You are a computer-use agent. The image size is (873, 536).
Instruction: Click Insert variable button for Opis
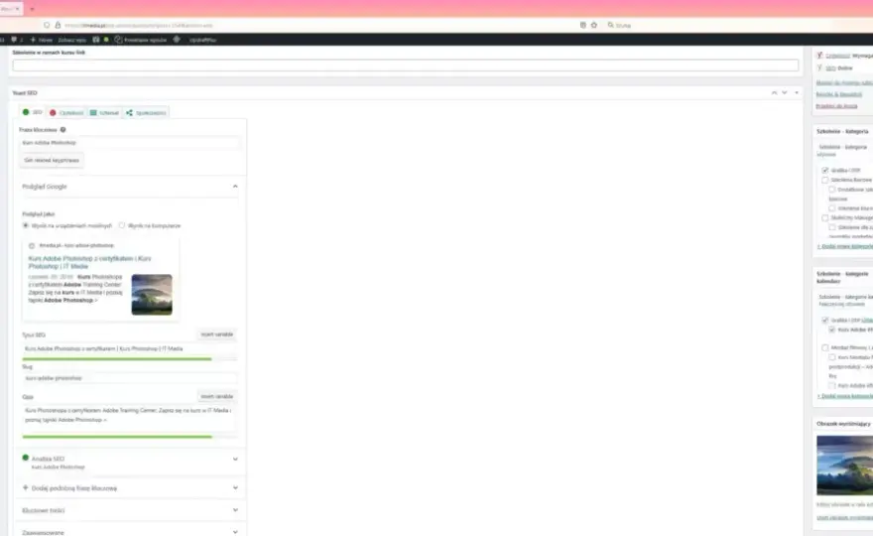217,396
